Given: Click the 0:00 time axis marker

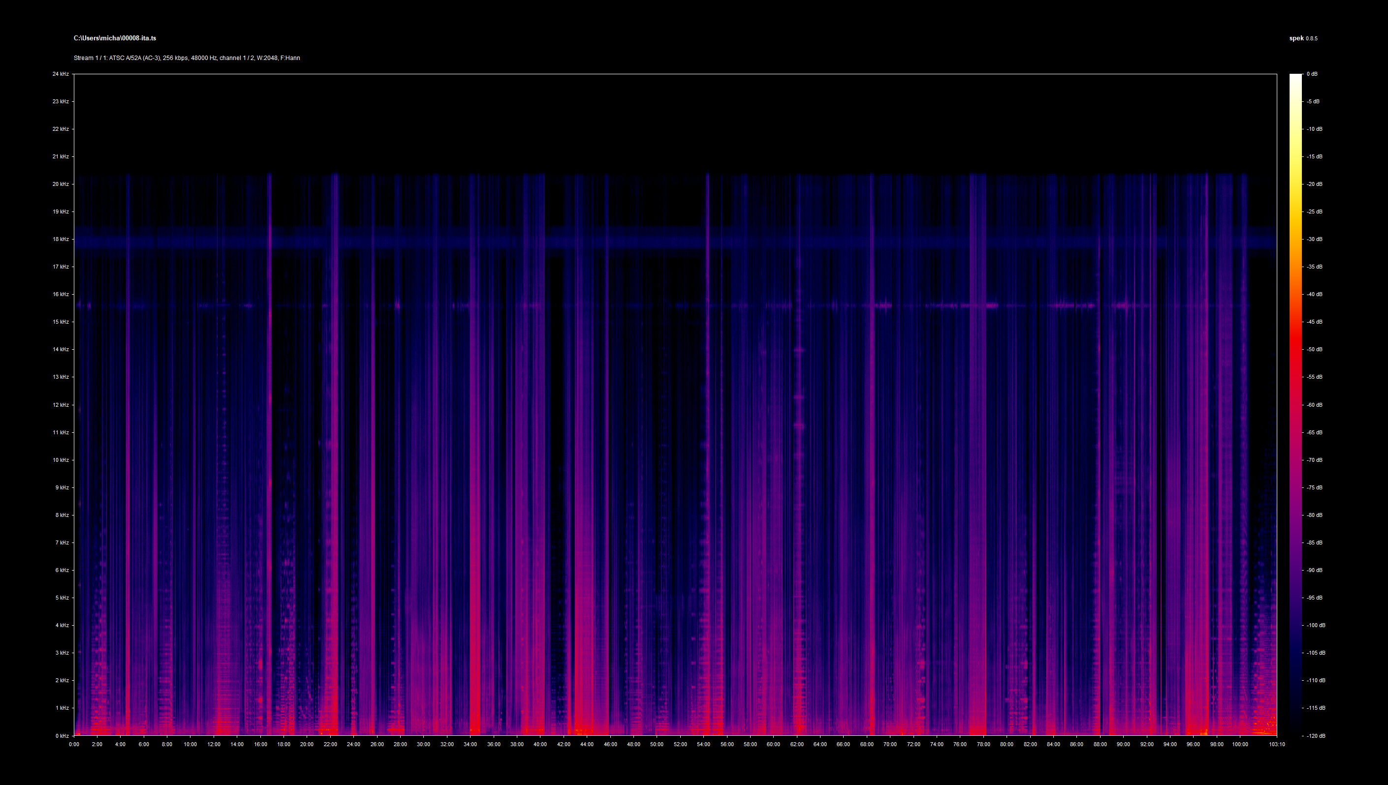Looking at the screenshot, I should [x=74, y=745].
